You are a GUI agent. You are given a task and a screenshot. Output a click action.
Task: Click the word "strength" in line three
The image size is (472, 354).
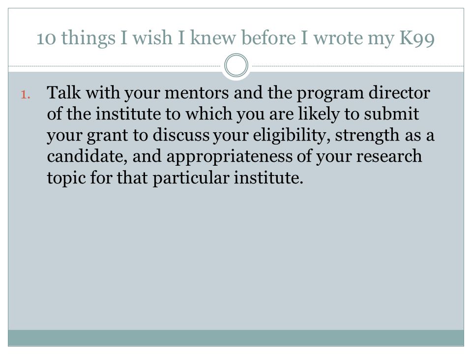pyautogui.click(x=367, y=136)
